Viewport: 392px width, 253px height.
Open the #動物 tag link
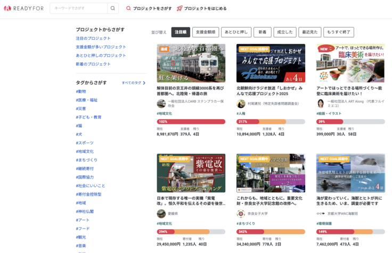point(81,91)
